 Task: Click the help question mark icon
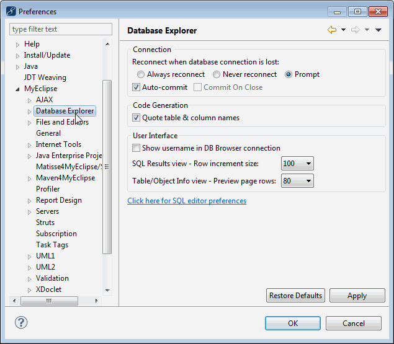(21, 322)
